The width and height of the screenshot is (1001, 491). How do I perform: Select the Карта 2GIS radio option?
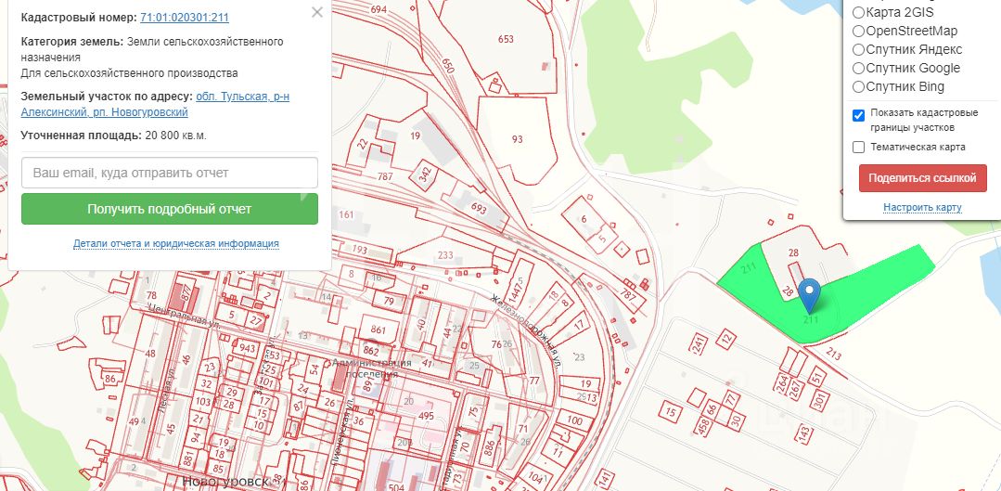(x=859, y=12)
